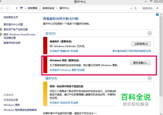Viewport: 163px width, 115px height.
Task: Select 控制面板 in the breadcrumb
Action: (x=33, y=8)
